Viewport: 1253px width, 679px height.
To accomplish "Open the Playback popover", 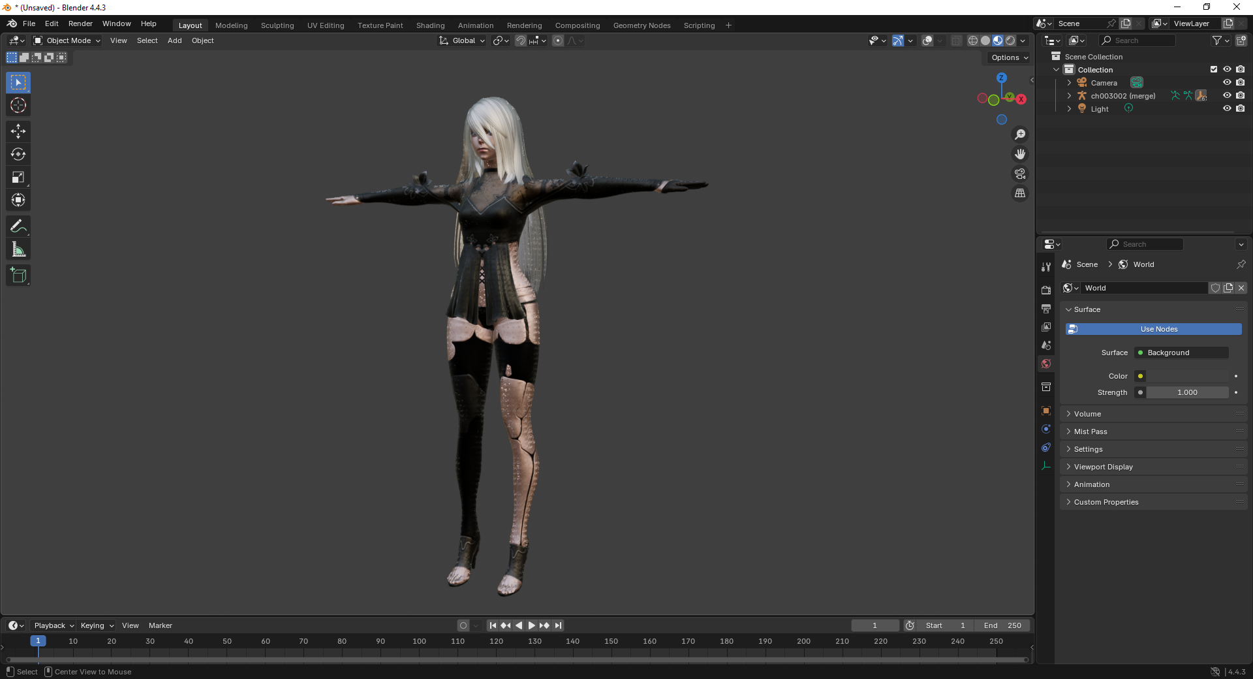I will coord(54,625).
